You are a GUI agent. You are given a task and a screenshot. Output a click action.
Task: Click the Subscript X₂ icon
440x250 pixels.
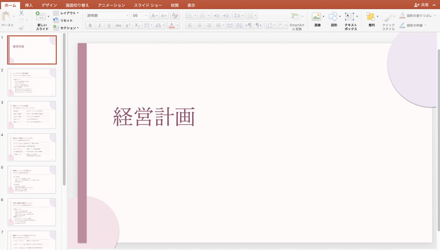point(137,25)
